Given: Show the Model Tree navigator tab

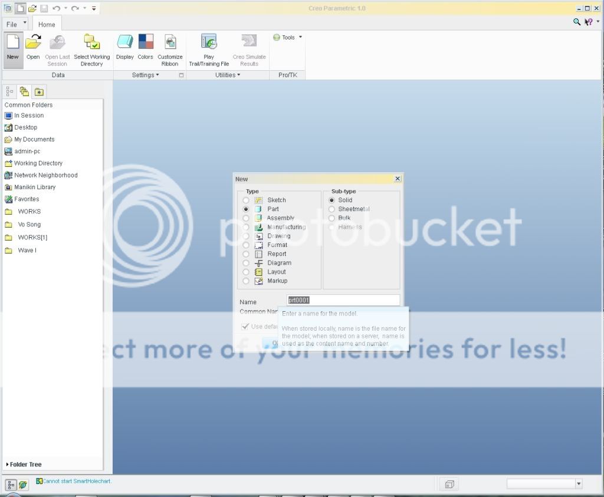Looking at the screenshot, I should tap(9, 91).
